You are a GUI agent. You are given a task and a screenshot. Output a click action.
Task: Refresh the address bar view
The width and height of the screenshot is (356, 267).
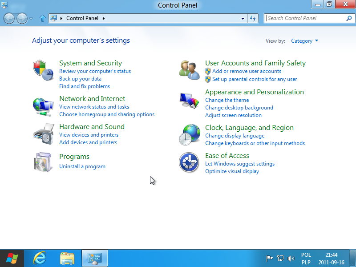pyautogui.click(x=253, y=18)
